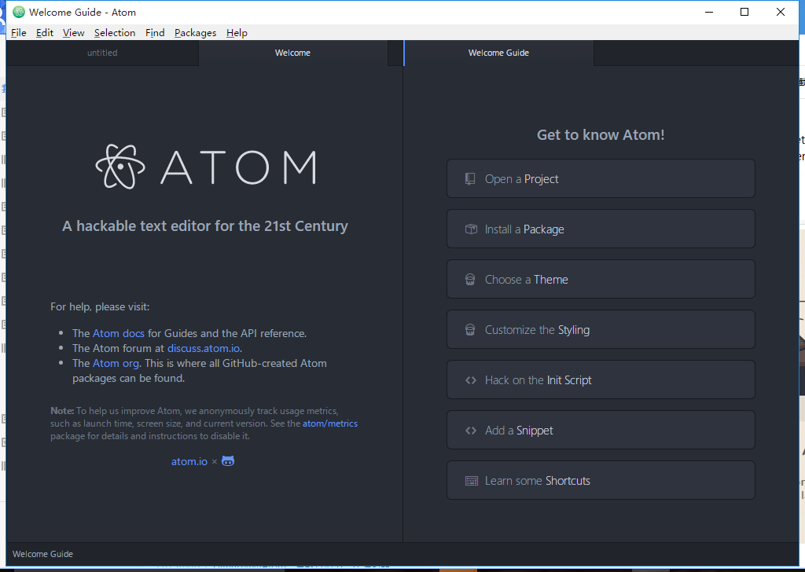Click the hackable text editor tagline

coord(205,226)
